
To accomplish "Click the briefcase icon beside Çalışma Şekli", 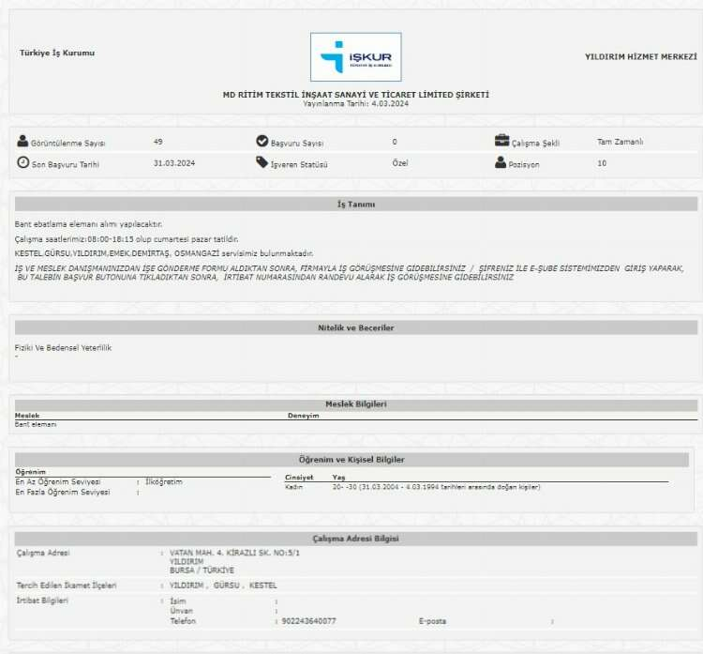I will [502, 142].
